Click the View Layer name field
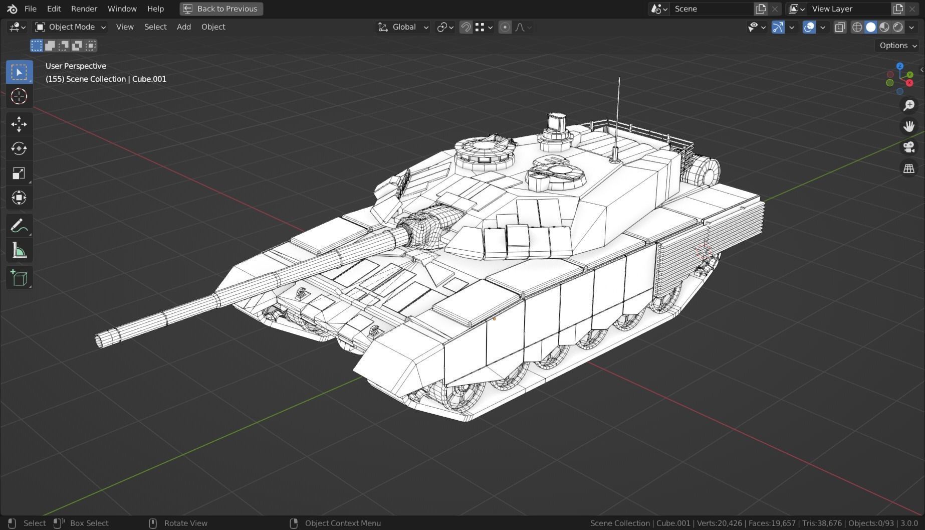This screenshot has width=925, height=530. coord(849,9)
